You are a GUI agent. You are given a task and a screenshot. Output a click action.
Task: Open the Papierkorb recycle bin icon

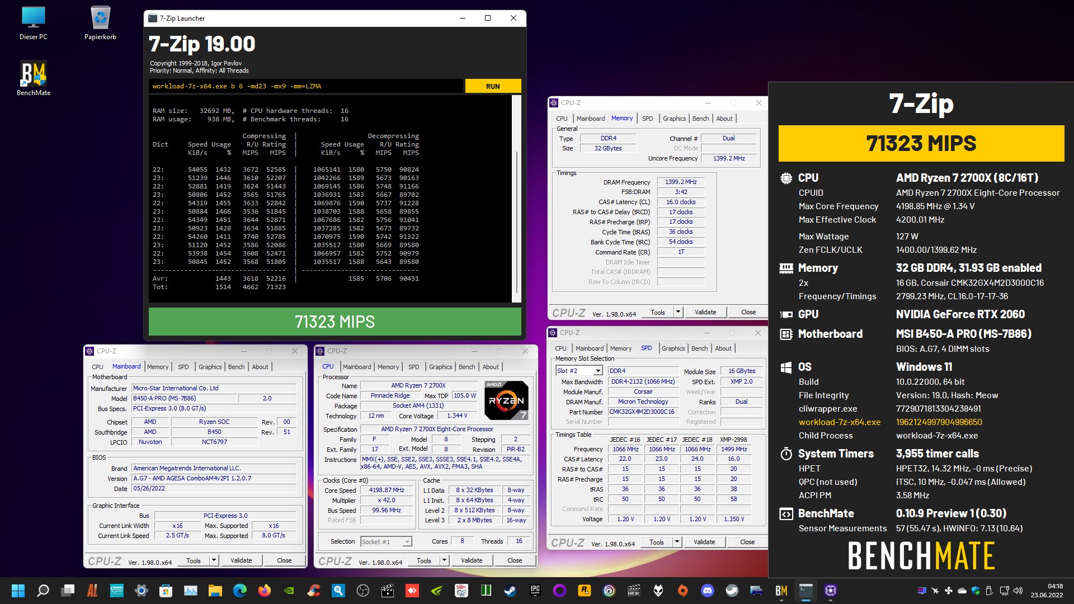[100, 23]
